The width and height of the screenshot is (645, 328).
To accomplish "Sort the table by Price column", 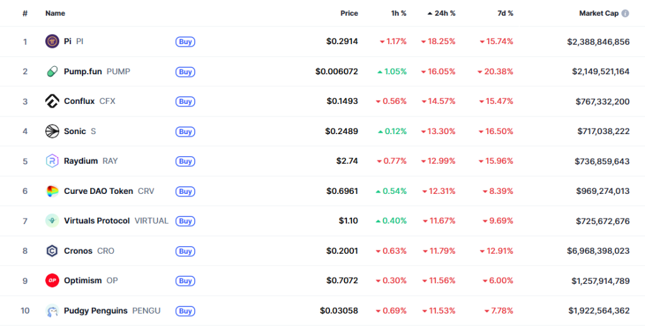I will point(349,13).
